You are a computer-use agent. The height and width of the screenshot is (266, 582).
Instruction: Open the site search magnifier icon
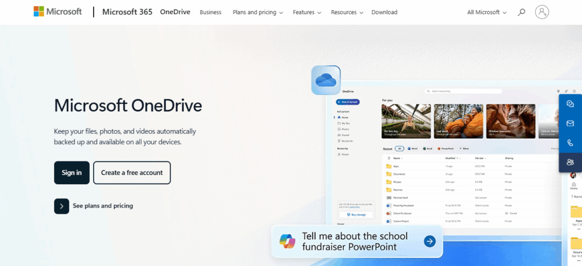pyautogui.click(x=522, y=13)
